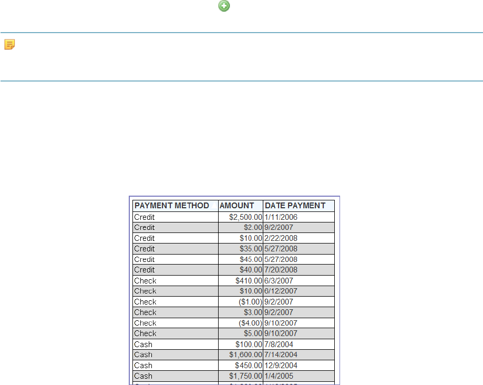The width and height of the screenshot is (483, 385).
Task: Select the $1,750.00 amount cell
Action: [241, 377]
